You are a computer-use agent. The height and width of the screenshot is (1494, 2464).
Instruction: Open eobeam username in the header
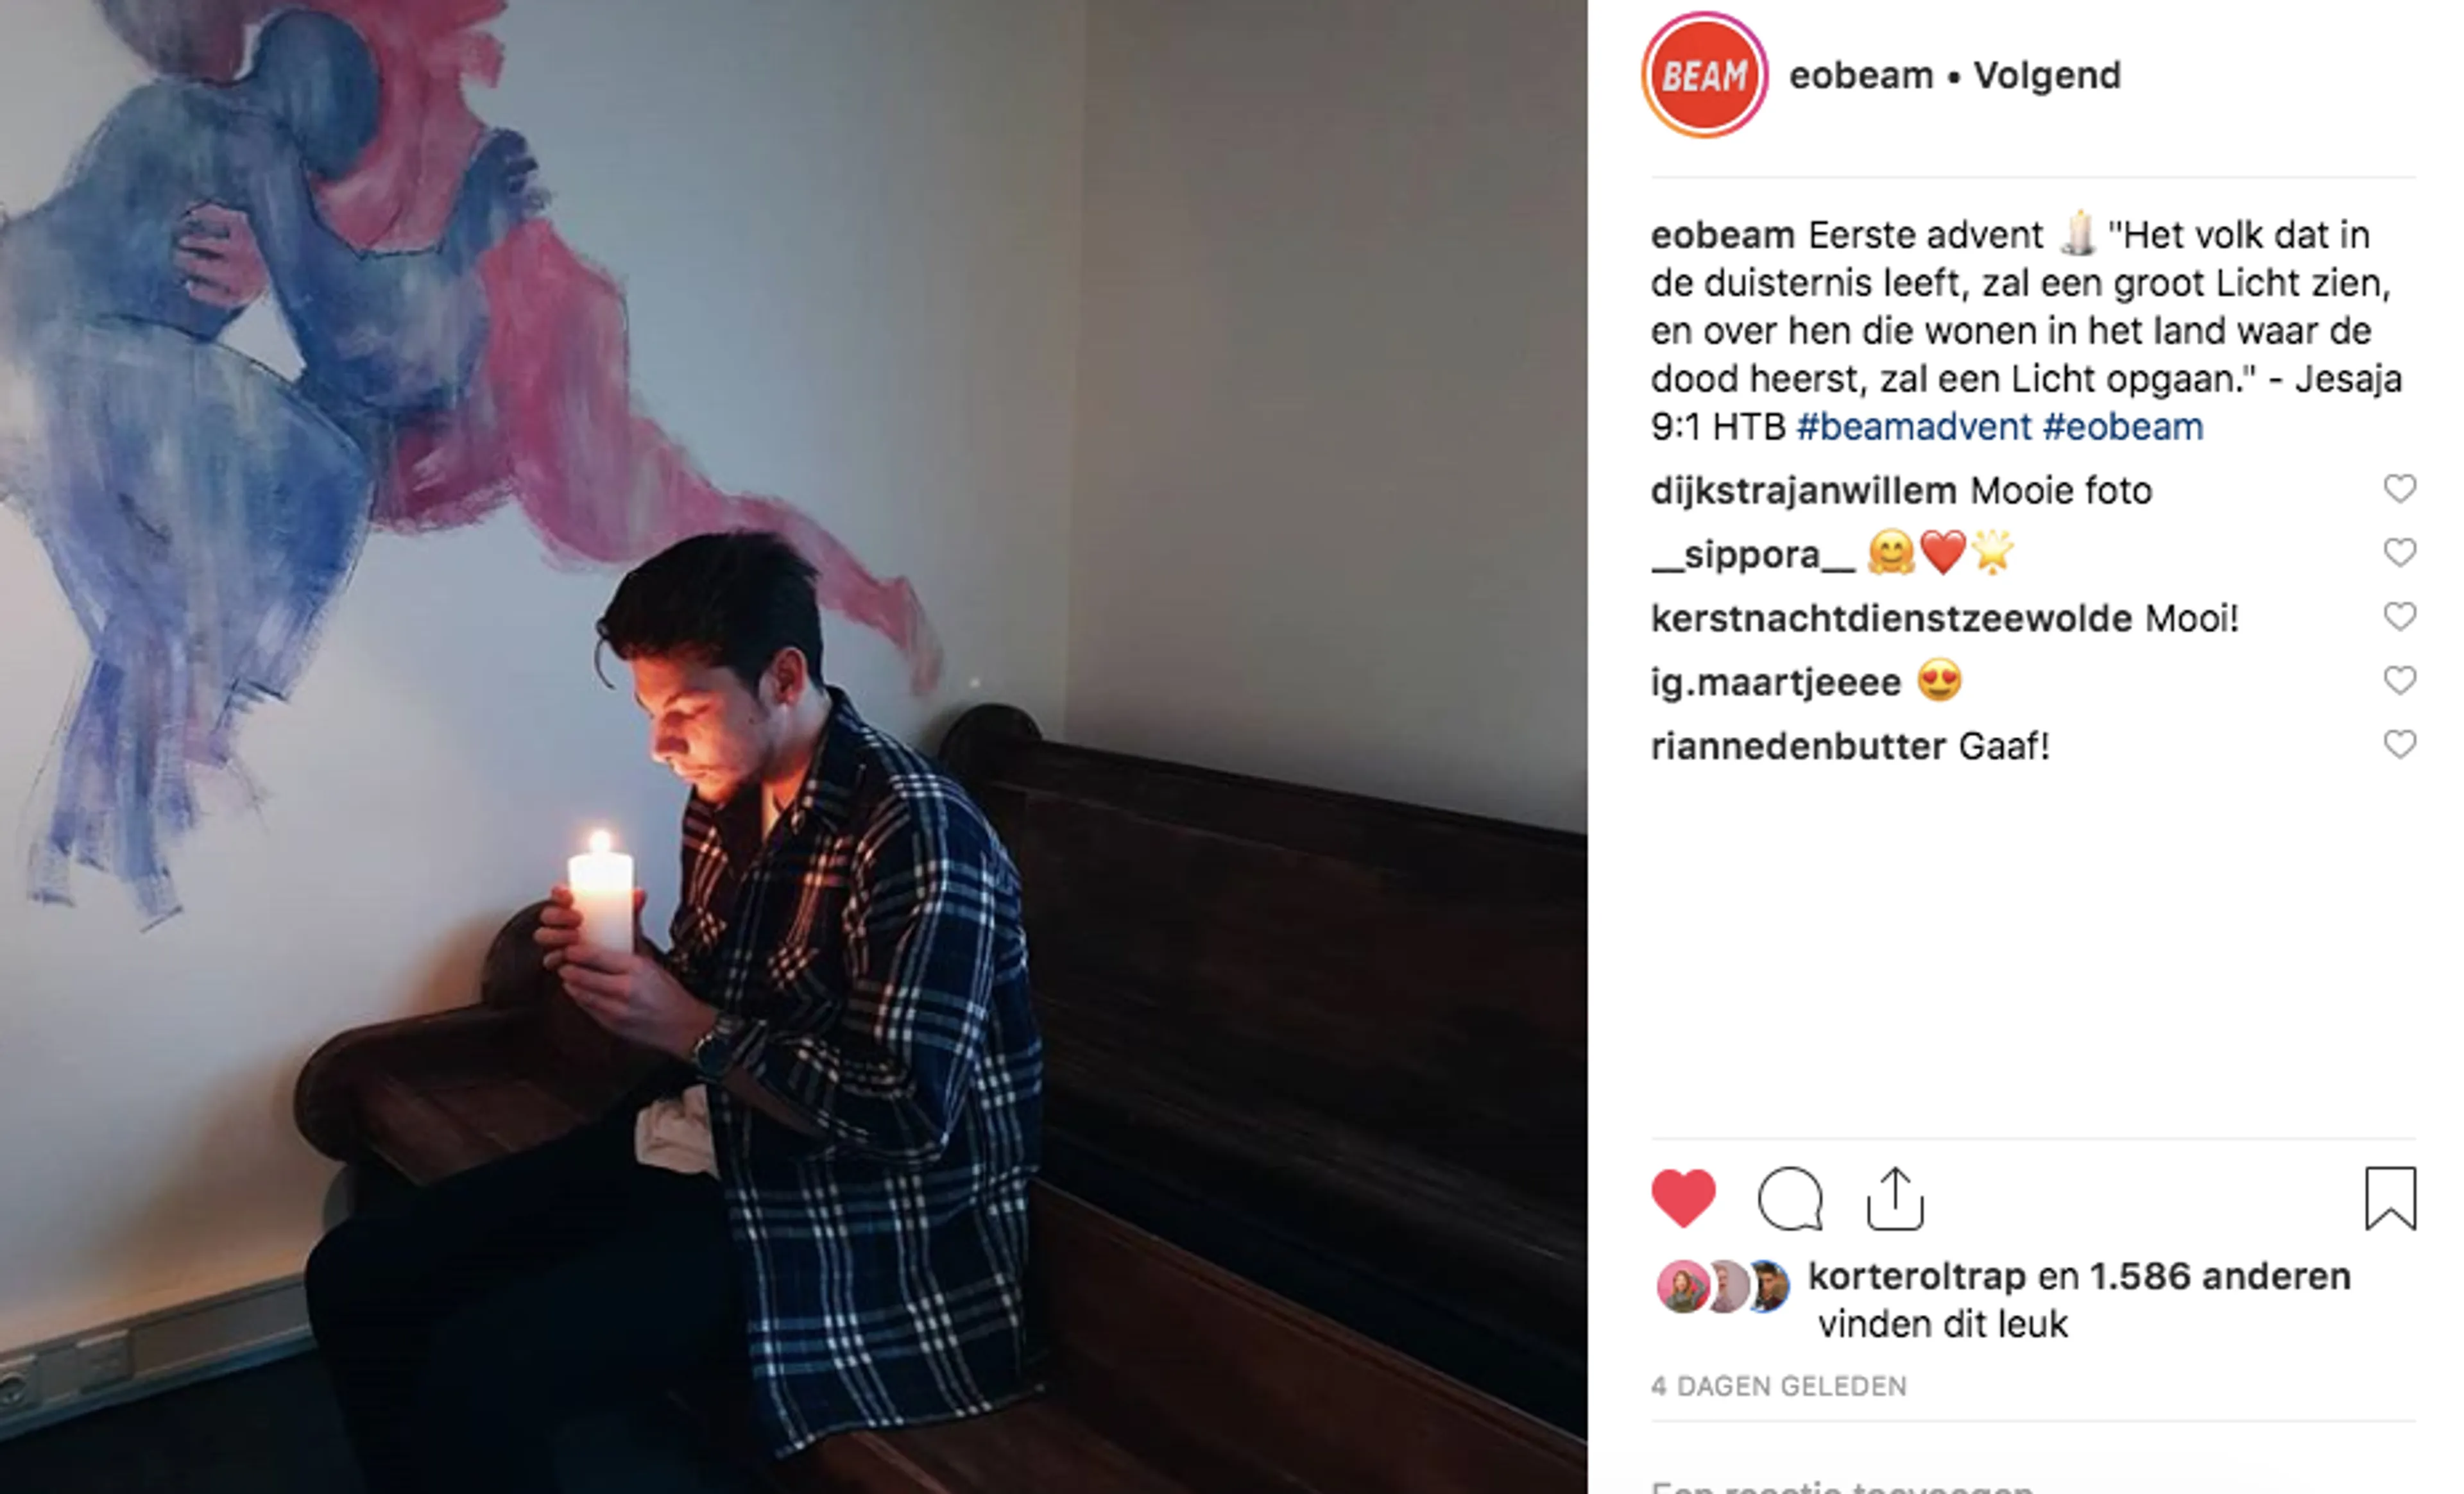pyautogui.click(x=1861, y=75)
